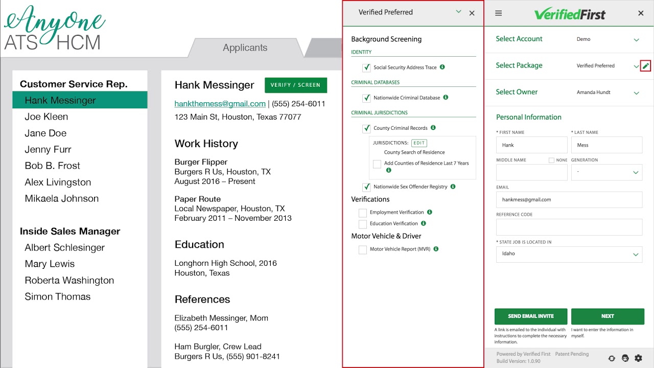
Task: Show info for Nationwide Criminal Database
Action: (446, 97)
